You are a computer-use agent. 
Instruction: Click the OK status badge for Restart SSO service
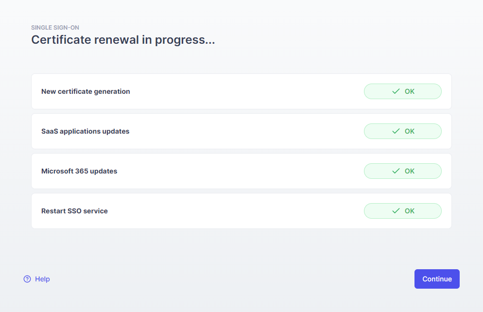click(403, 211)
